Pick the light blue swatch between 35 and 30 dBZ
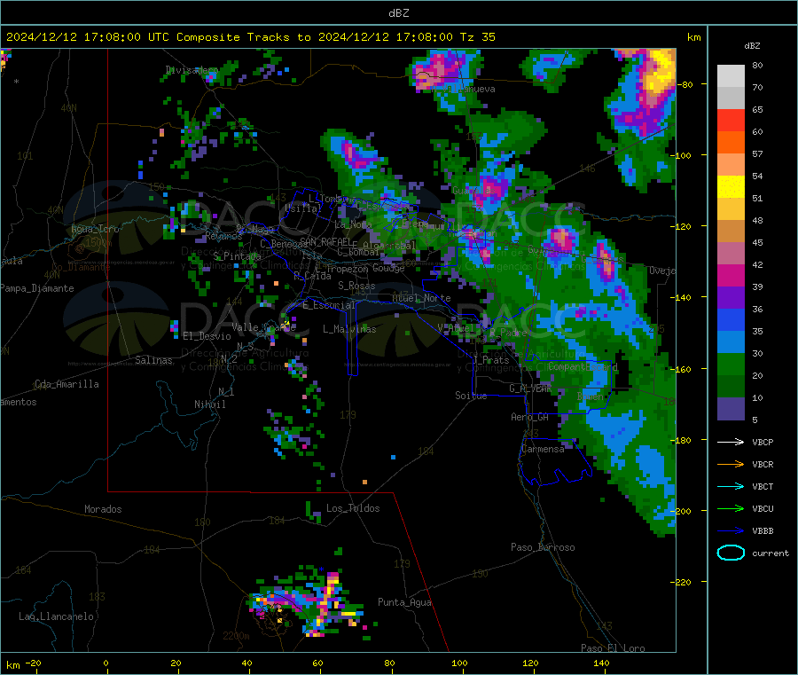The image size is (798, 675). (731, 342)
